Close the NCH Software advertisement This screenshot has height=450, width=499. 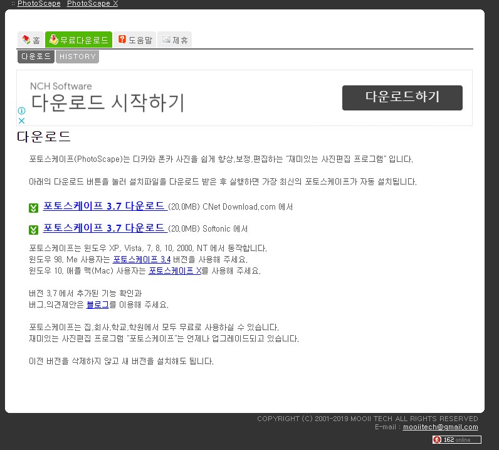[22, 121]
